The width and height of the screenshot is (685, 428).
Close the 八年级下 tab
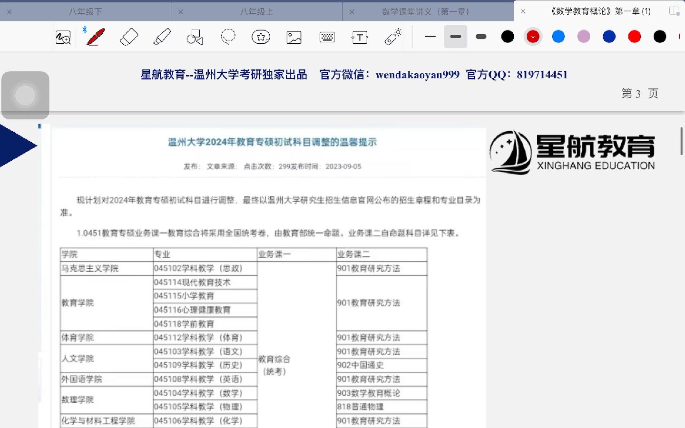10,11
